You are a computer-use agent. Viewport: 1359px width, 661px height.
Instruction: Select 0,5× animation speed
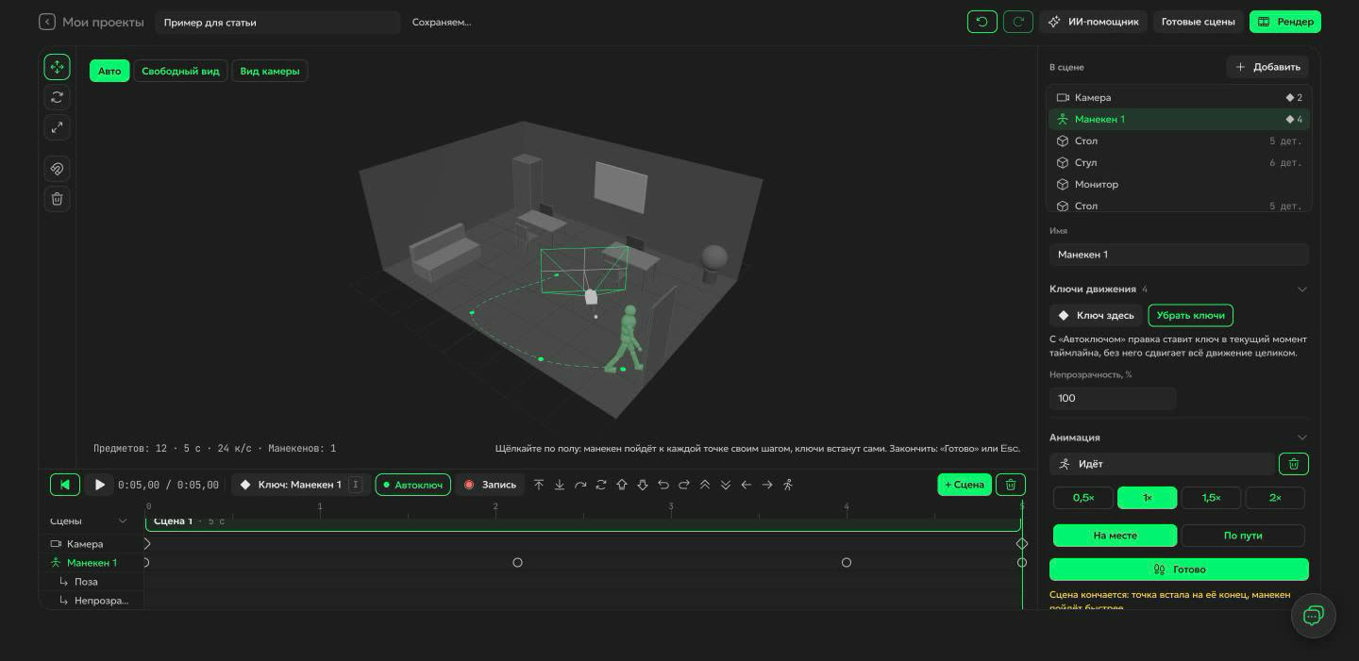pos(1083,498)
